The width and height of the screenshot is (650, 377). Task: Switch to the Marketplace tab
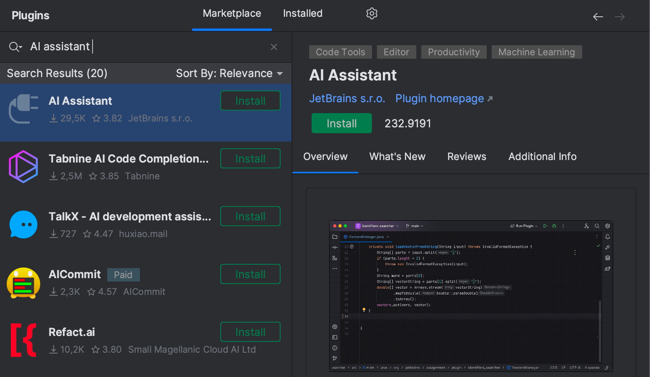pos(232,13)
